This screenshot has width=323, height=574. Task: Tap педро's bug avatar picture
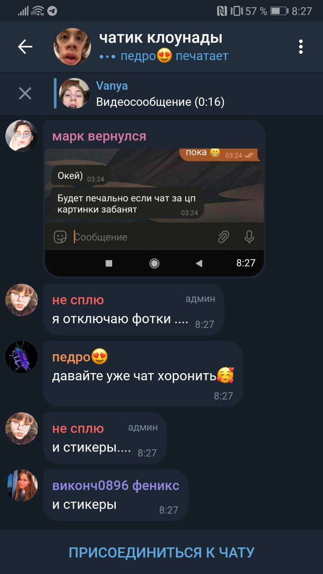click(x=22, y=357)
